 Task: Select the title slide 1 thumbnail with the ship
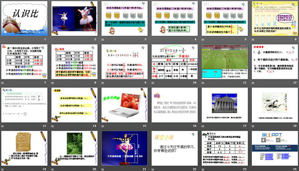[x=24, y=19]
